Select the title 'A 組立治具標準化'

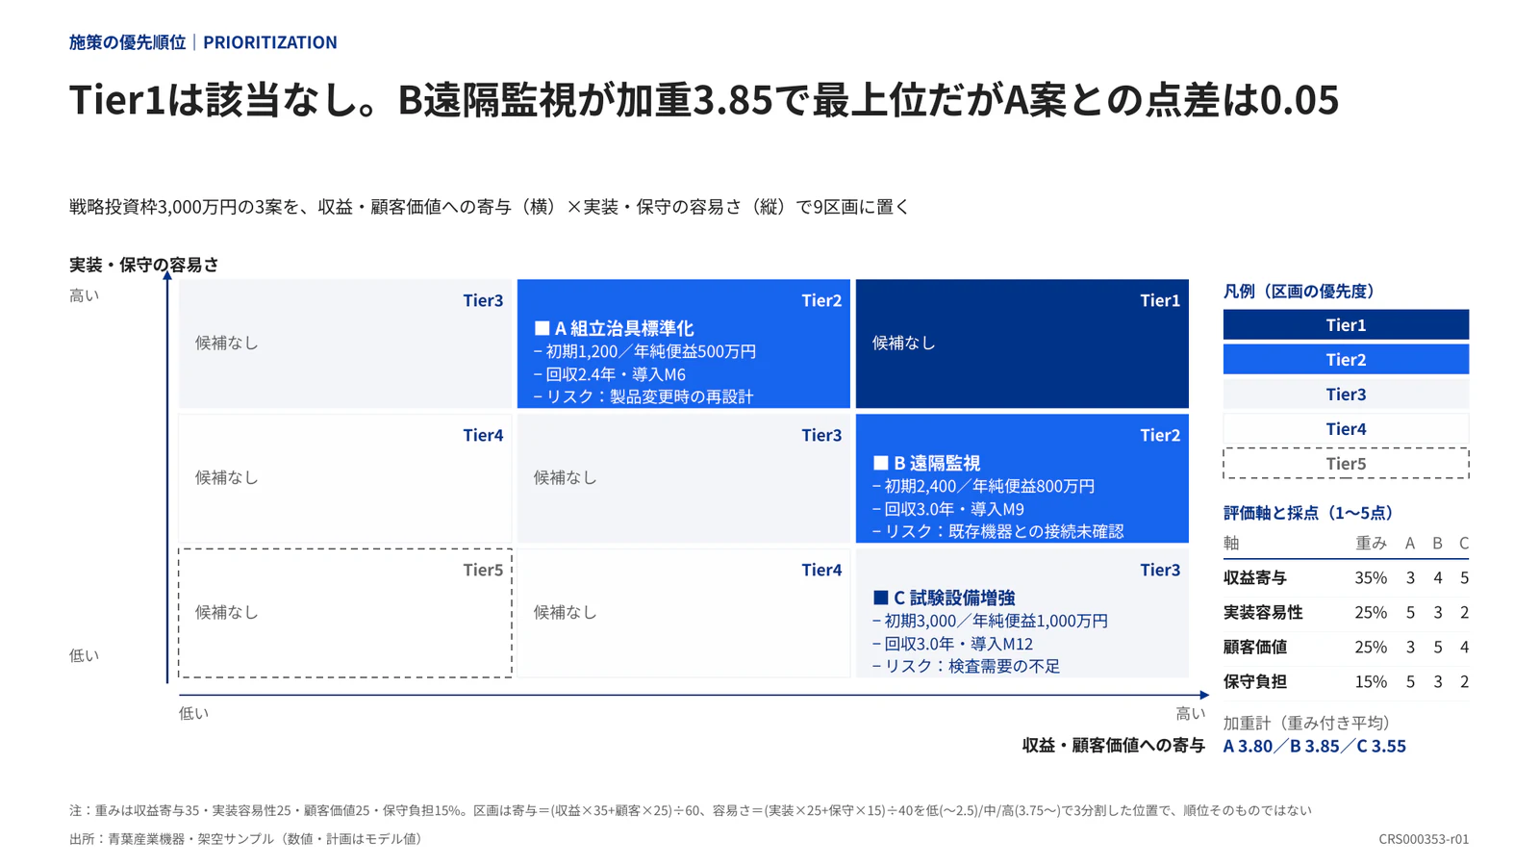click(x=624, y=328)
